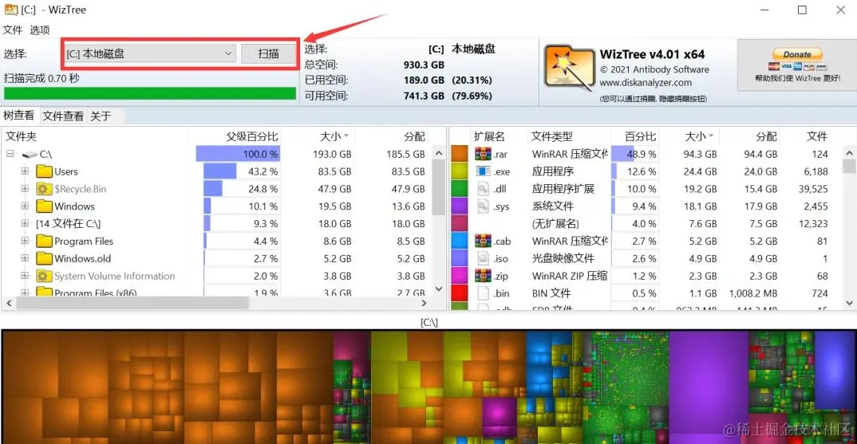Click folder tree horizontal scrollbar right arrow
The width and height of the screenshot is (857, 444).
(x=425, y=303)
